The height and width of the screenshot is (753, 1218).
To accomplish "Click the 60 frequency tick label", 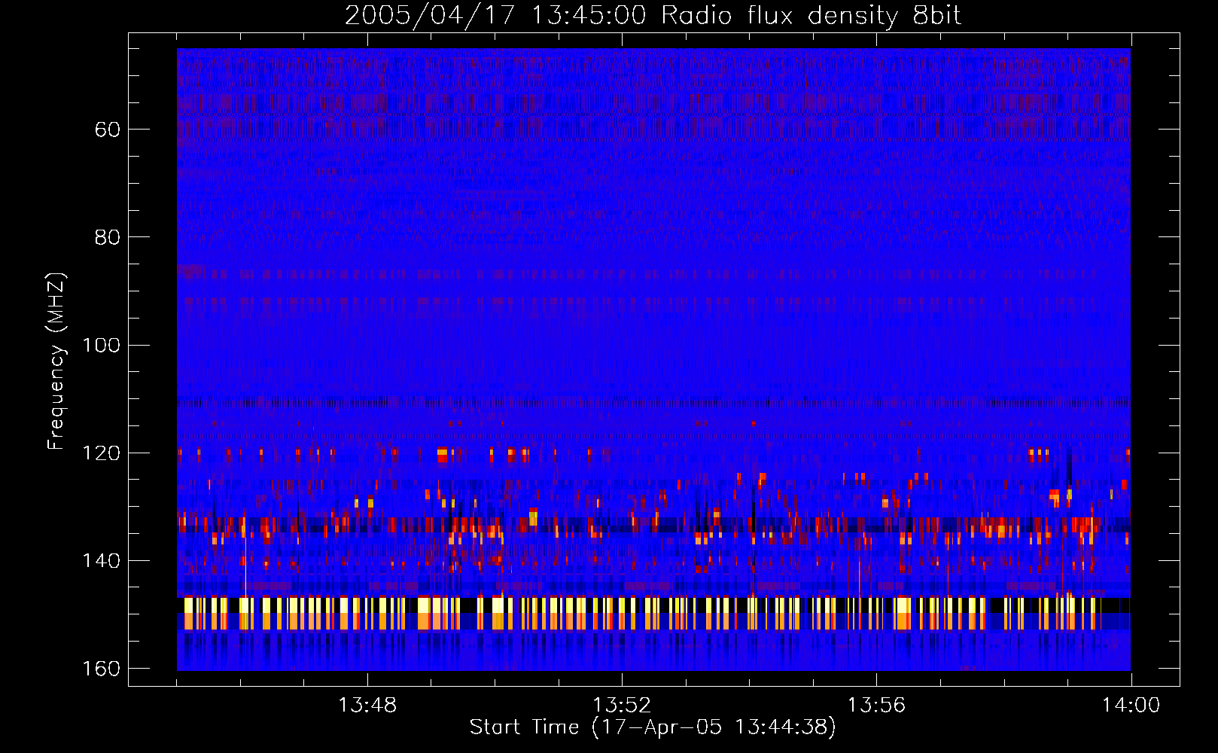I will (108, 130).
